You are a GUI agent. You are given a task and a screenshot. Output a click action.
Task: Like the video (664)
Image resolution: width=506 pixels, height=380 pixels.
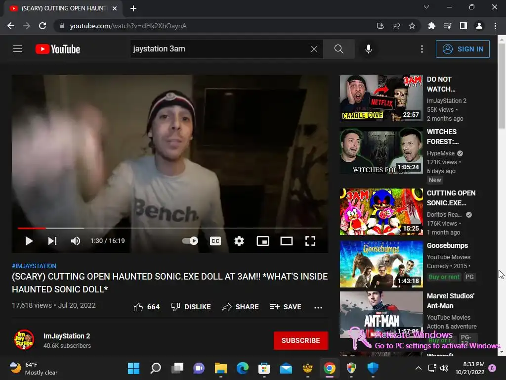[146, 307]
